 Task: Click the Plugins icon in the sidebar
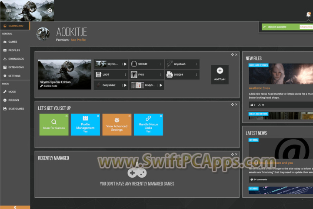pos(5,100)
